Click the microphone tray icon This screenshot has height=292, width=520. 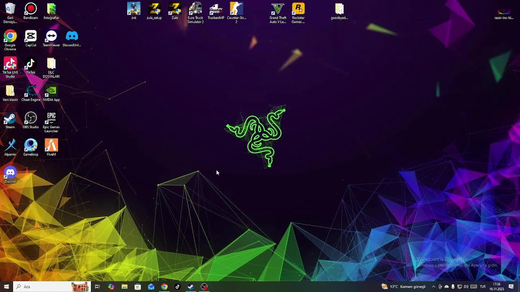point(453,287)
